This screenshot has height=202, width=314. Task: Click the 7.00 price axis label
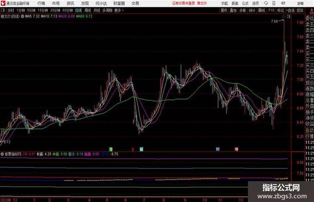click(x=300, y=80)
